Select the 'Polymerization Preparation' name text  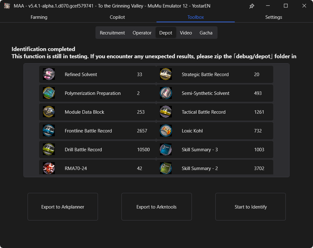[93, 93]
